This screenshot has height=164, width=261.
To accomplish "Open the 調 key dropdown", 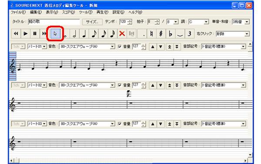I will point(206,22).
